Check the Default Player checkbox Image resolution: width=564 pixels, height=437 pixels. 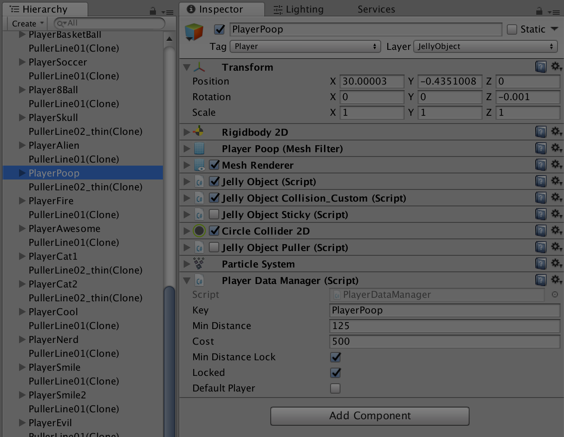coord(335,388)
